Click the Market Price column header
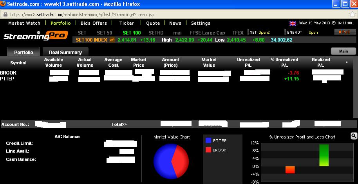The height and width of the screenshot is (184, 358). [x=139, y=62]
